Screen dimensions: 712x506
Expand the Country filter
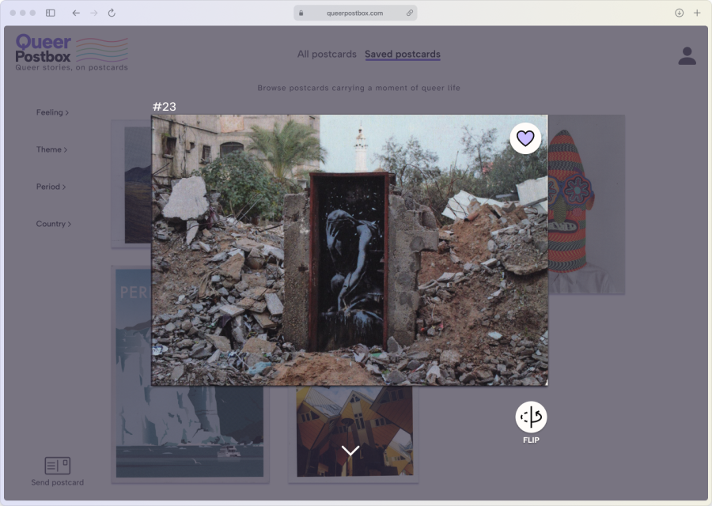click(54, 224)
